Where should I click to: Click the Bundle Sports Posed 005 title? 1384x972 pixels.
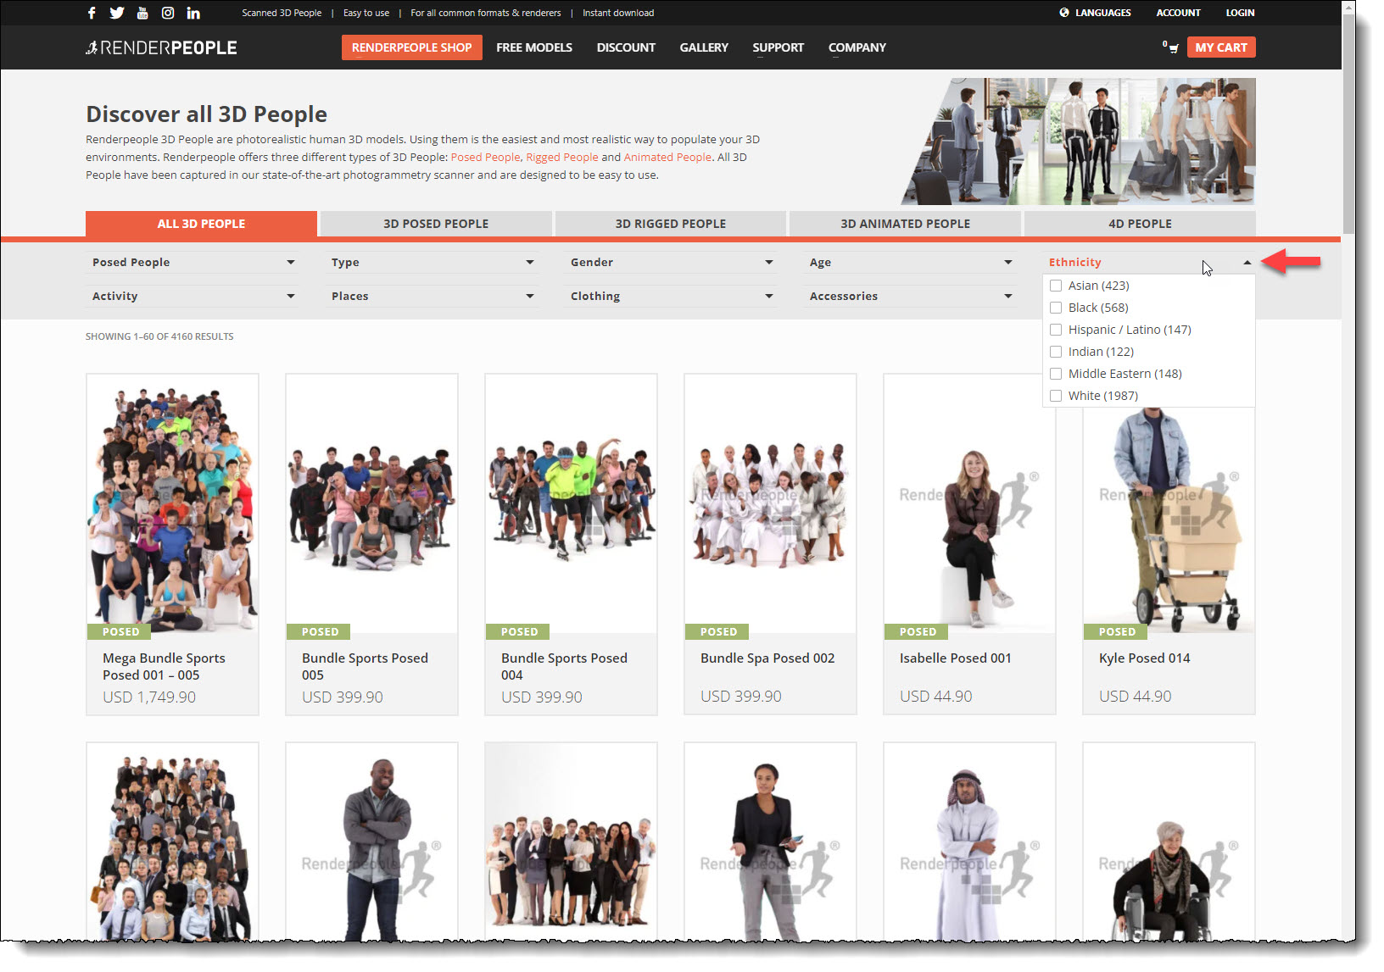365,666
